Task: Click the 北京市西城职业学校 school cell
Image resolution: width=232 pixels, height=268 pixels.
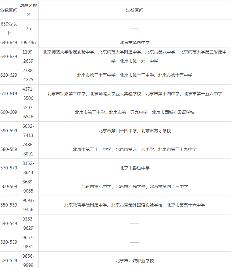Action: click(x=135, y=260)
